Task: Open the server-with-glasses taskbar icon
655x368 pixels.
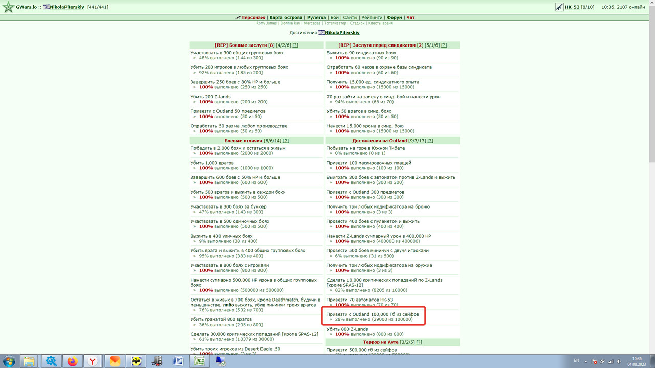Action: [x=157, y=361]
